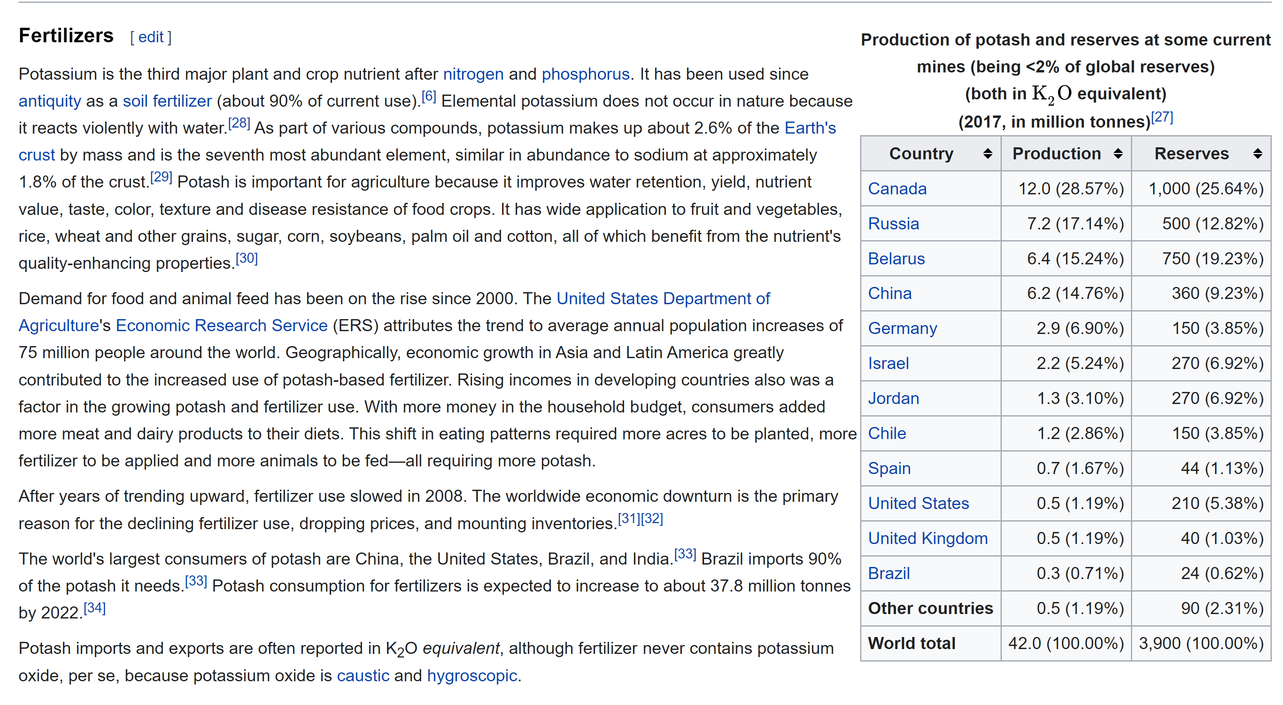Open Germany link in table
This screenshot has height=705, width=1283.
point(902,328)
